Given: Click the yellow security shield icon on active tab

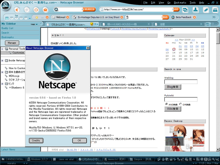Looking at the screenshot, I should point(92,24).
